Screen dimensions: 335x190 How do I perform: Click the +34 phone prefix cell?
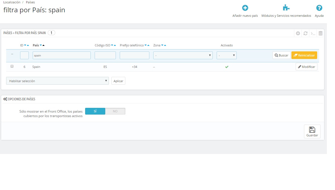135,67
